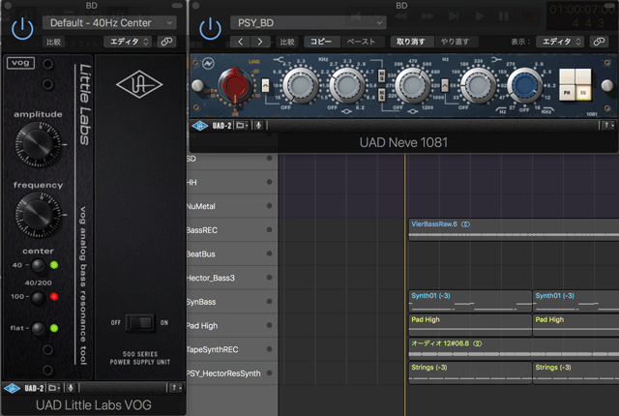Click the Neve logo emblem on the 1081
The height and width of the screenshot is (416, 619).
click(209, 63)
